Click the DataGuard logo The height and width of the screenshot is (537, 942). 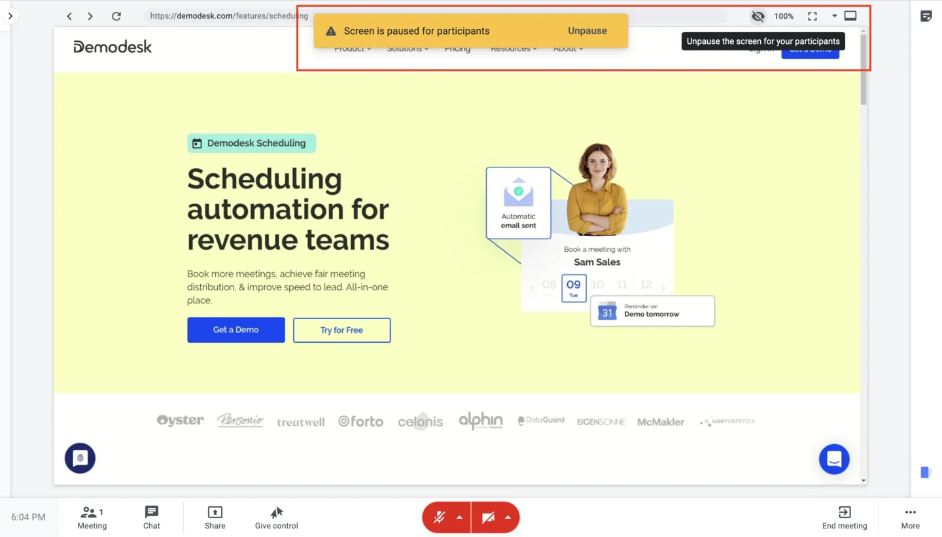point(541,421)
